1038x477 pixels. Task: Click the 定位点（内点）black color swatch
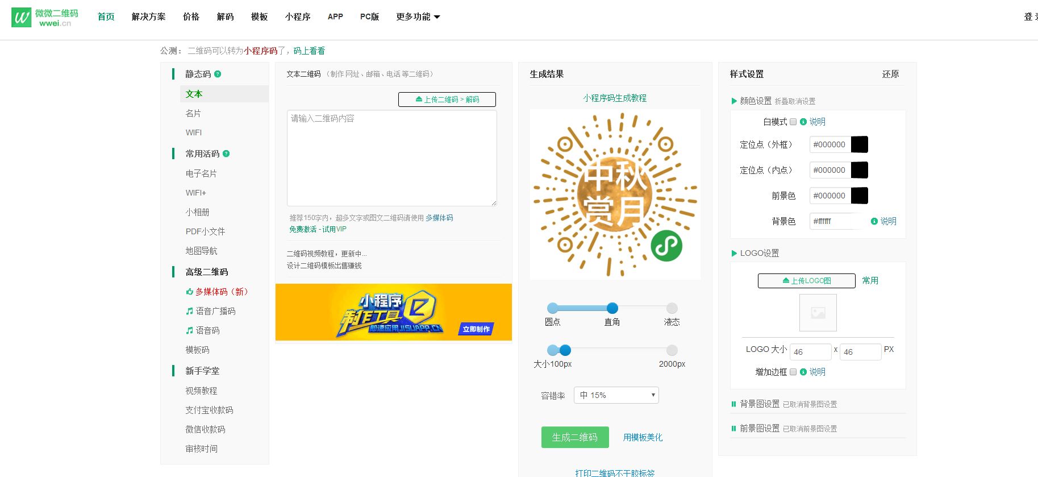859,170
